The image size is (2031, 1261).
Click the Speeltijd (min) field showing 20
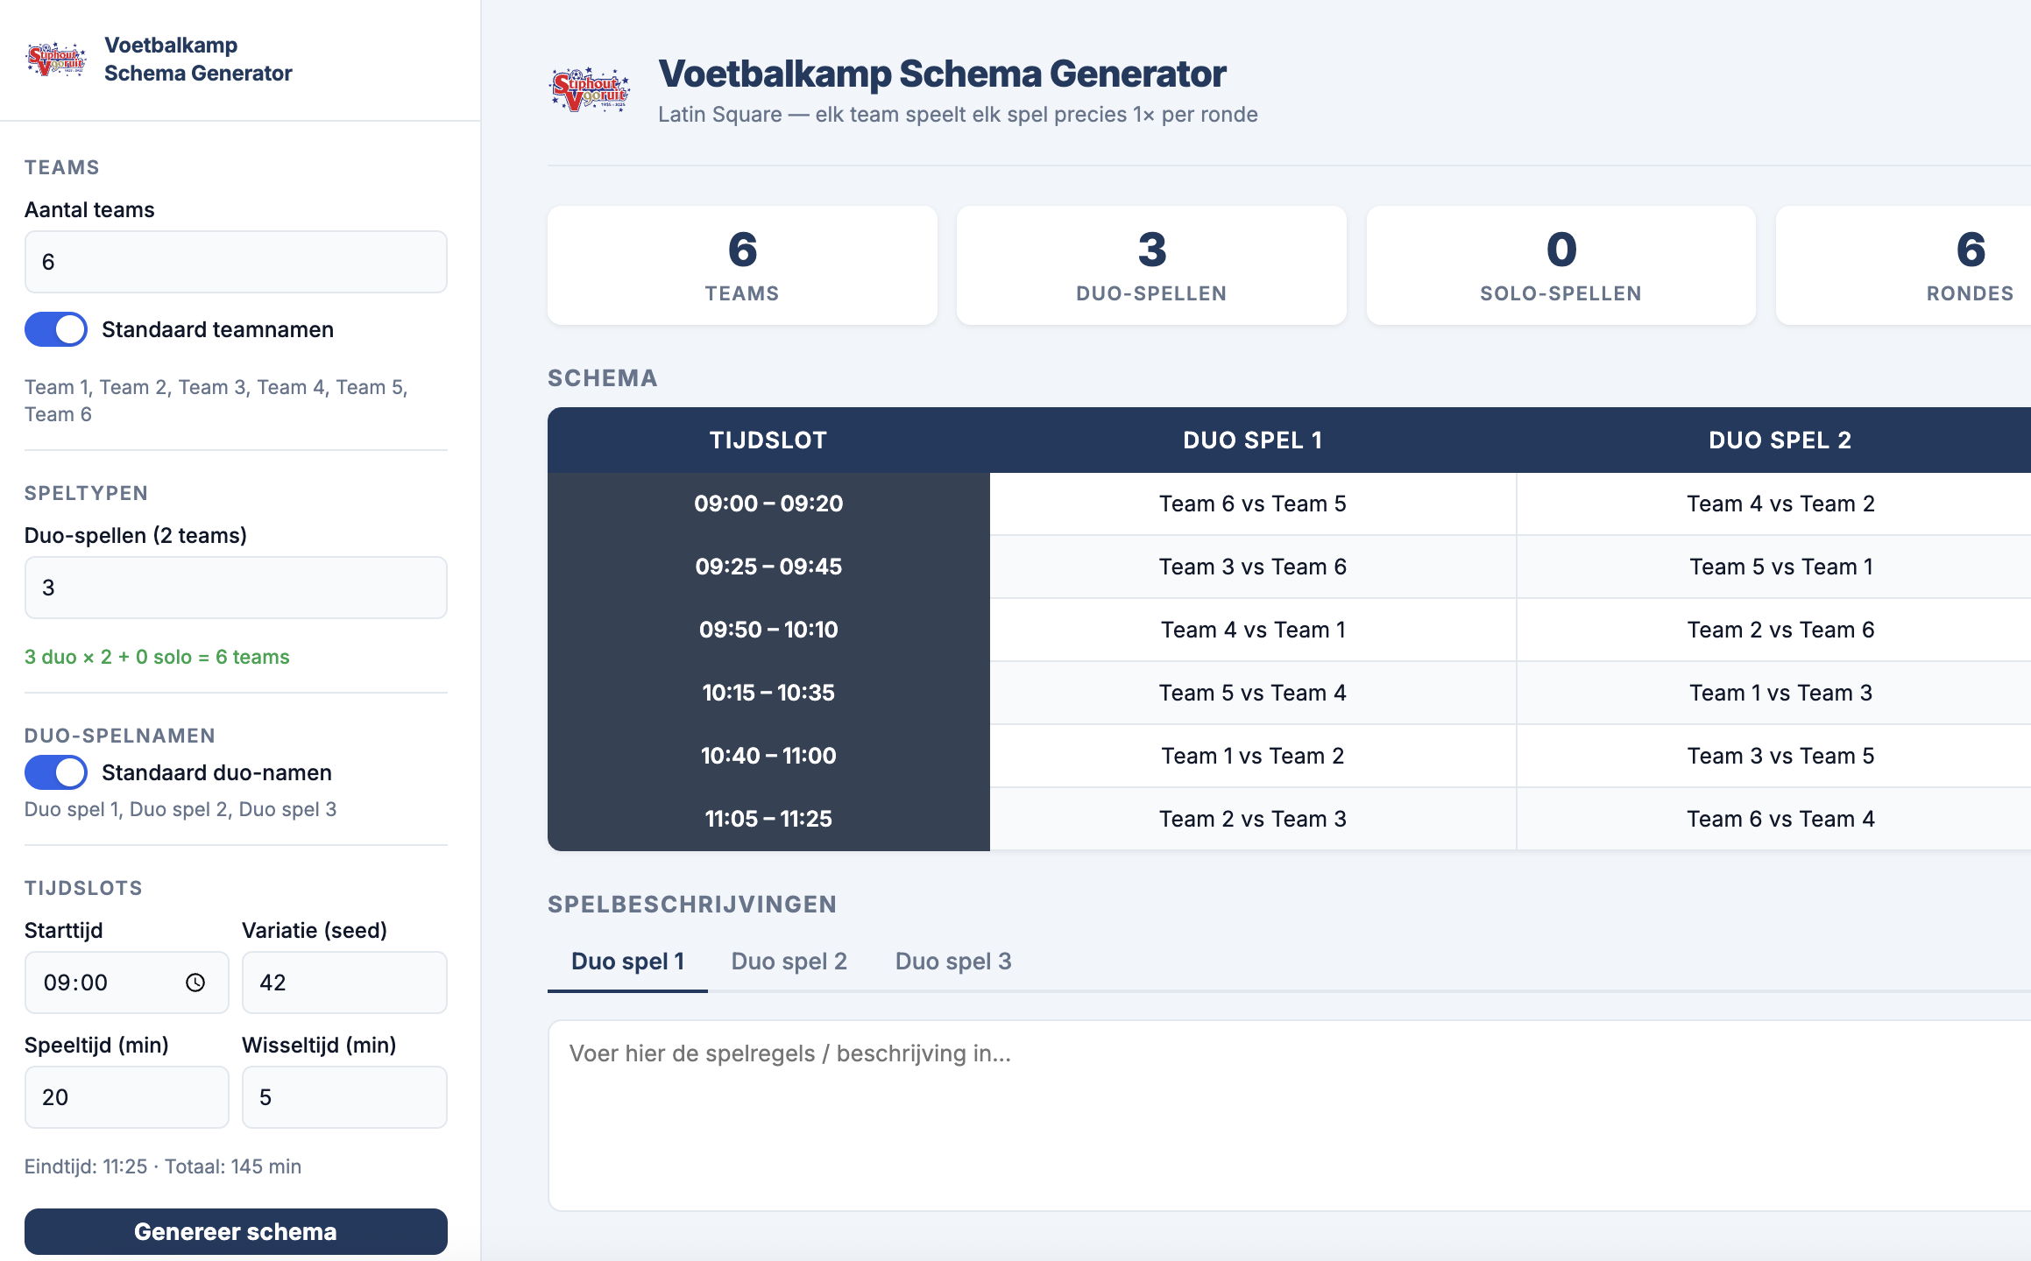[x=126, y=1097]
